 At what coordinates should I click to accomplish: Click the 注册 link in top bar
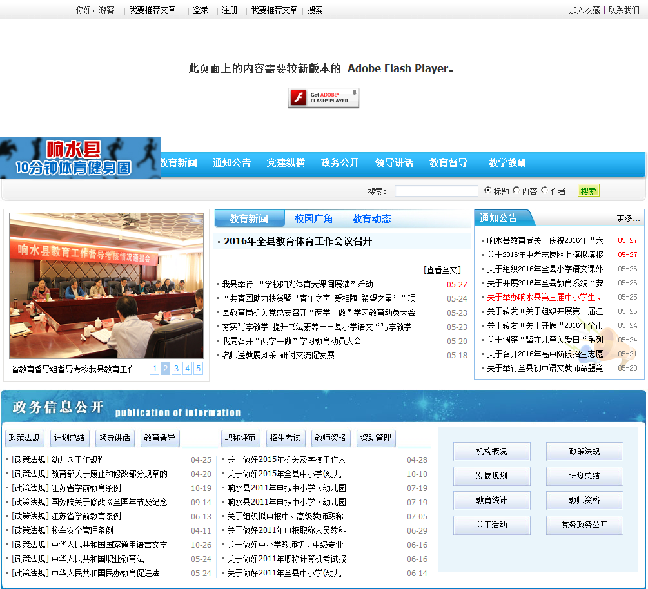click(x=230, y=10)
